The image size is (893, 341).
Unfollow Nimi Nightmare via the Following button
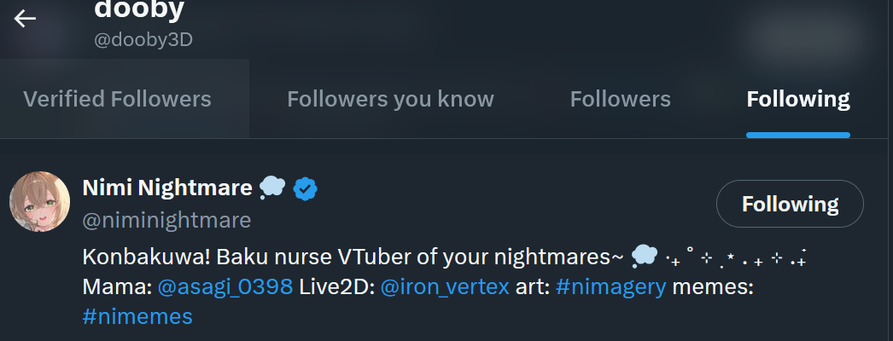point(790,205)
